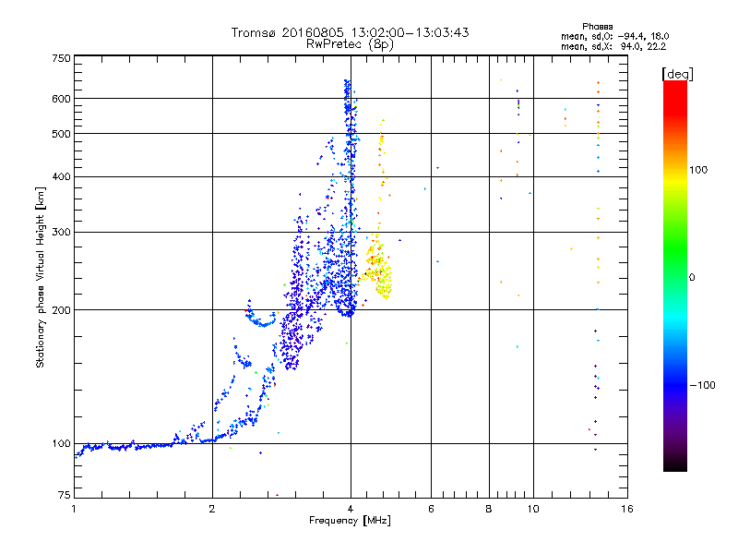Image resolution: width=738 pixels, height=554 pixels.
Task: Click the '200' y-axis tick label
Action: 61,310
